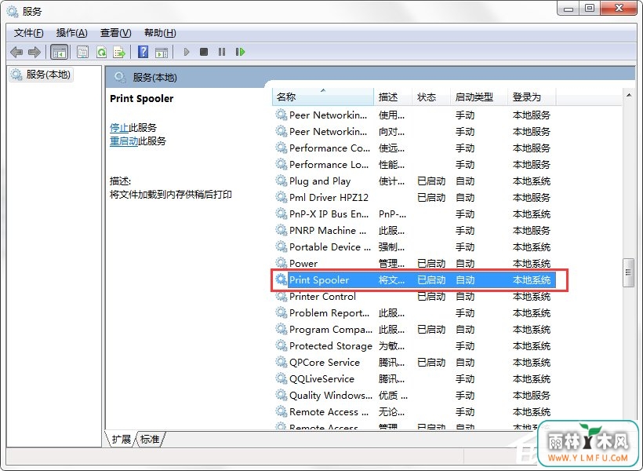
Task: Open the 文件(F) menu
Action: point(29,33)
